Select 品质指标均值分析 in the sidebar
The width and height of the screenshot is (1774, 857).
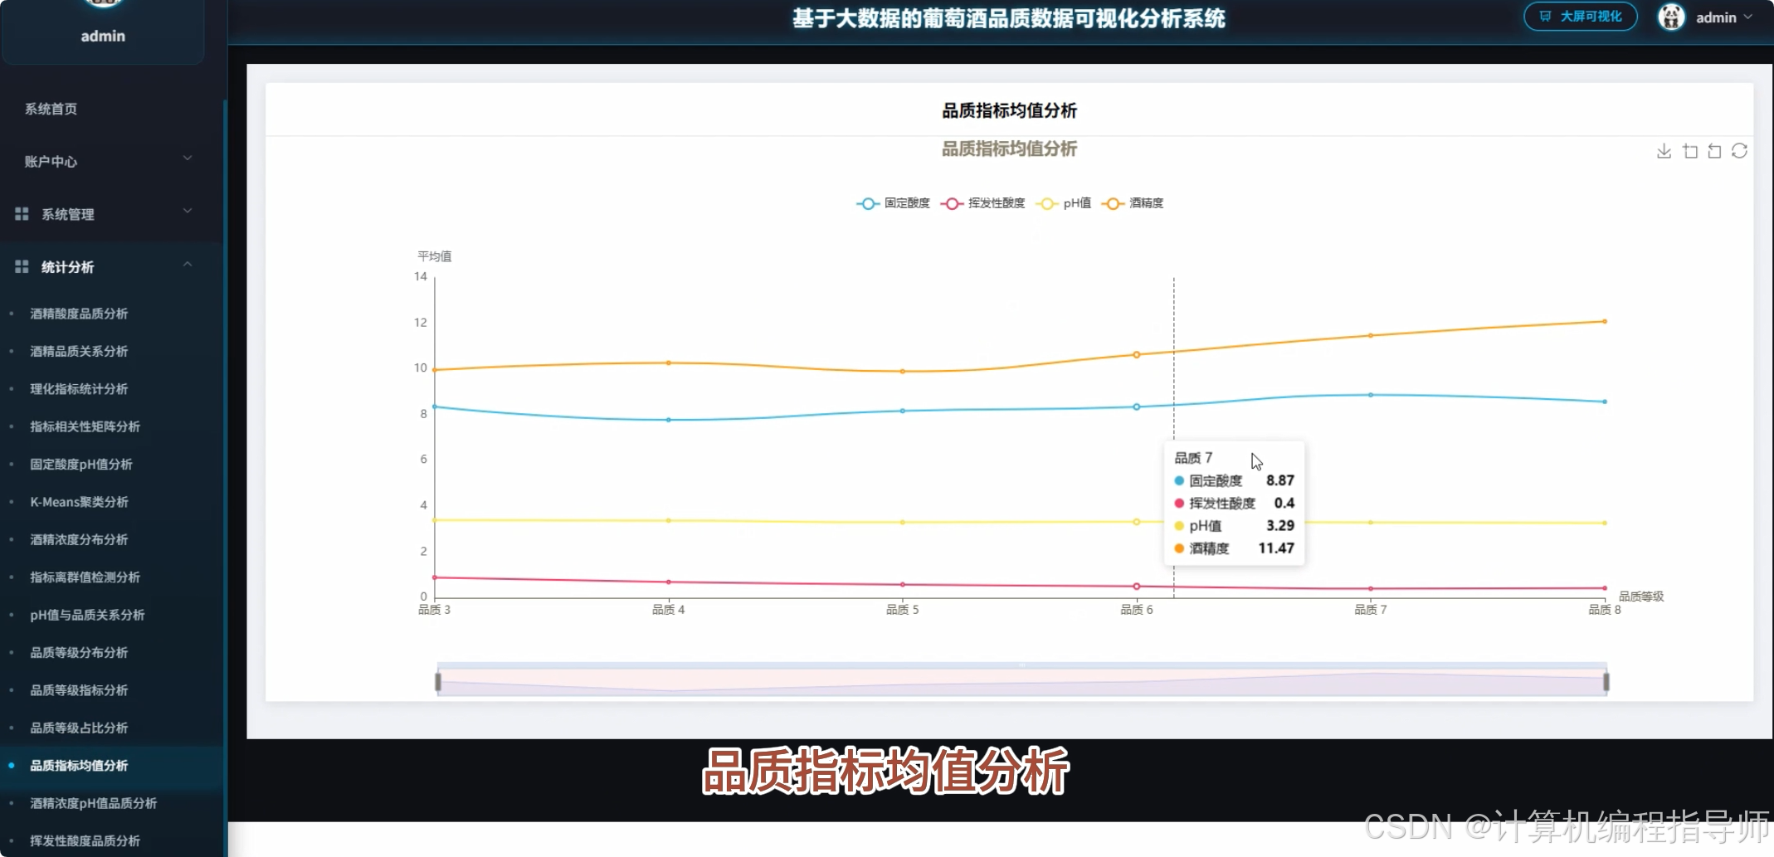[79, 766]
